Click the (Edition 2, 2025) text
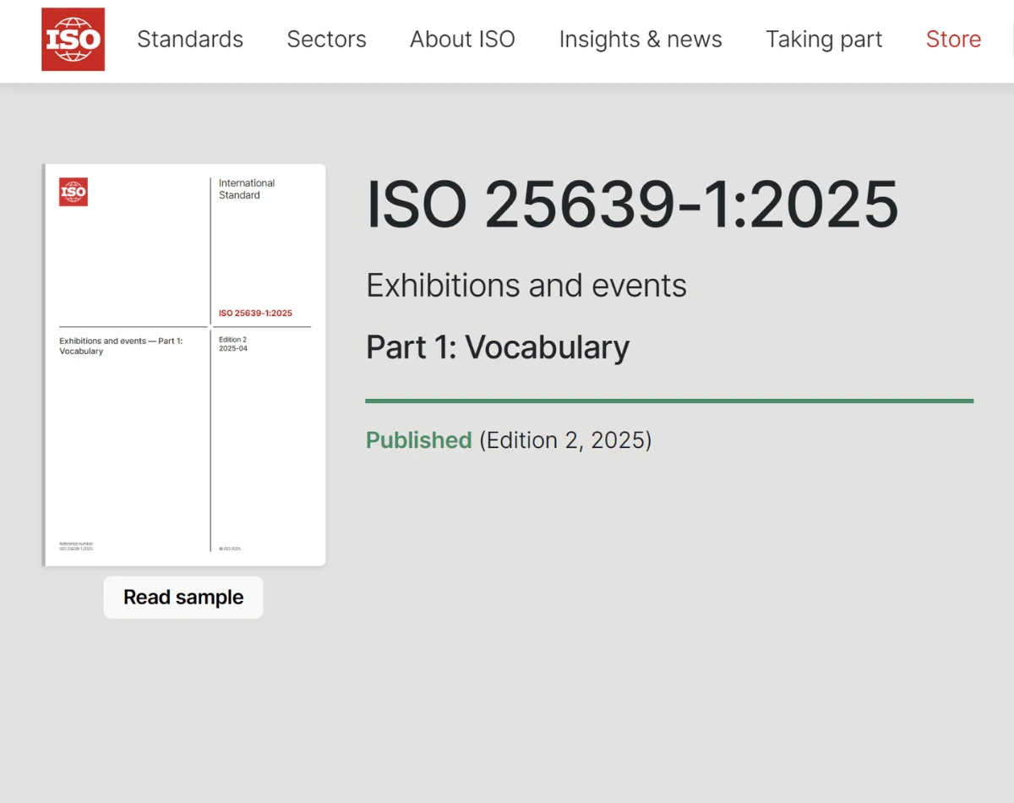Viewport: 1014px width, 803px height. 565,440
